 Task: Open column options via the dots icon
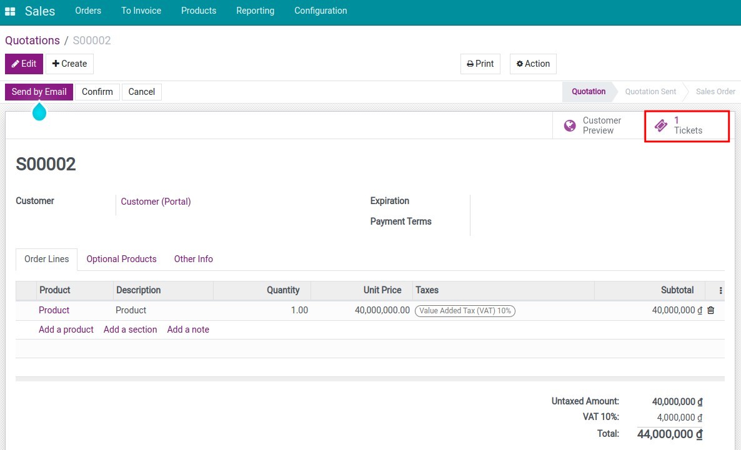coord(719,290)
